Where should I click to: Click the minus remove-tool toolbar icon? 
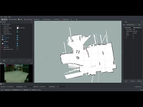(74, 19)
